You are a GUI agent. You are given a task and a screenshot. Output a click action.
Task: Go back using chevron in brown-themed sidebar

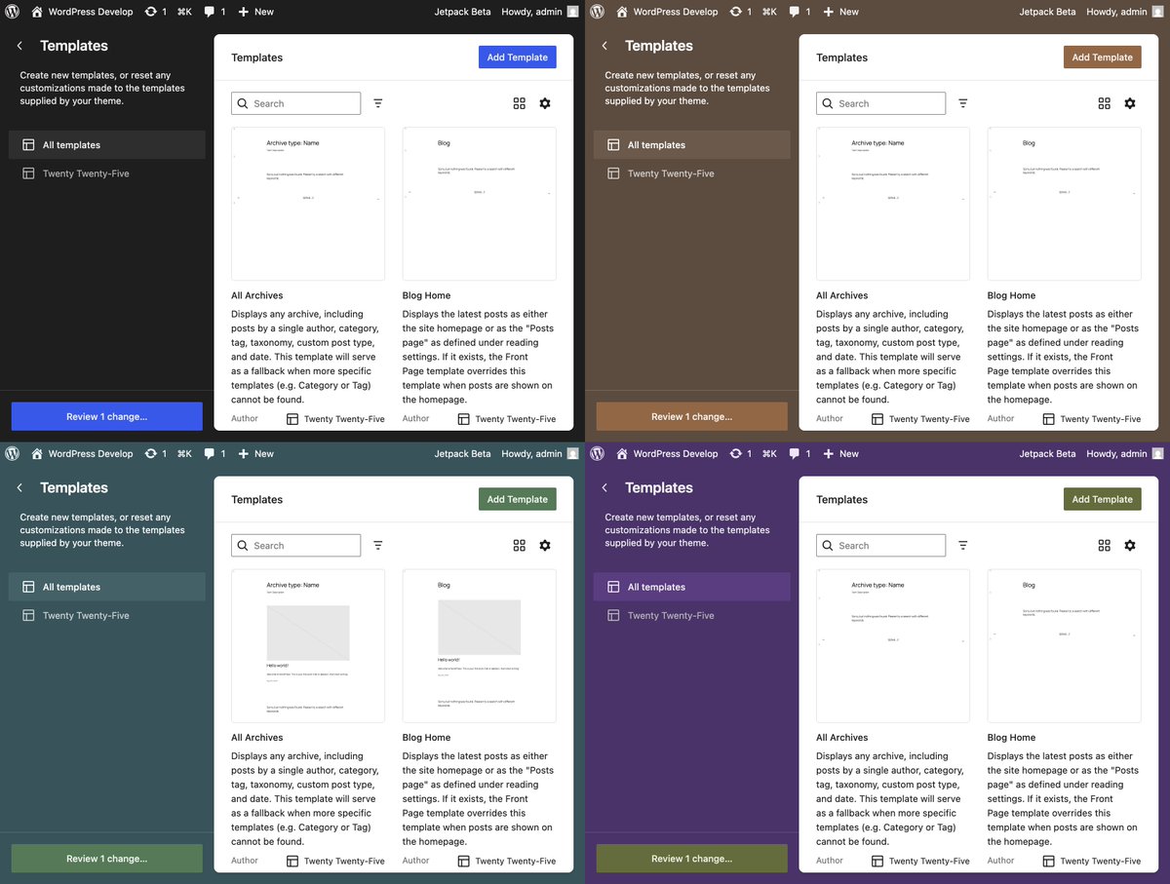click(x=604, y=46)
